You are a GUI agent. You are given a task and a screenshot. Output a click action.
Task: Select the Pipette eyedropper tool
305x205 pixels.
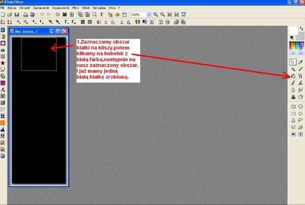click(x=300, y=62)
